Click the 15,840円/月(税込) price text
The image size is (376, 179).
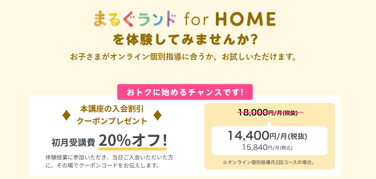[267, 147]
